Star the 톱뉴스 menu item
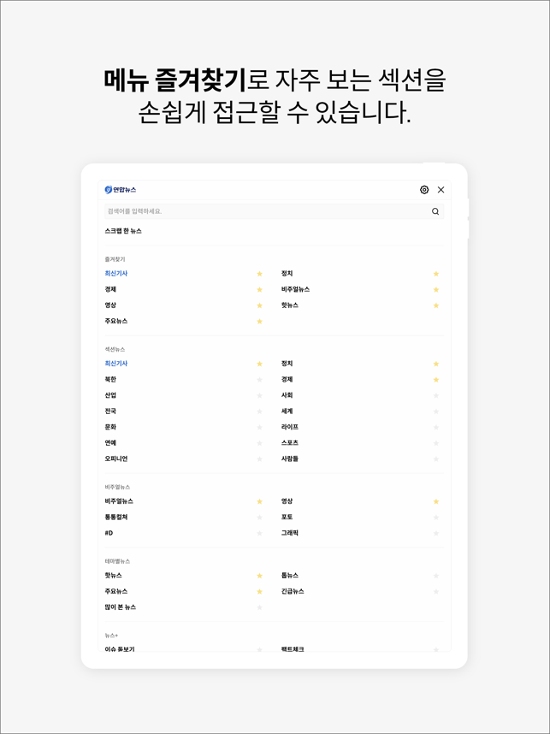The width and height of the screenshot is (550, 734). 435,576
